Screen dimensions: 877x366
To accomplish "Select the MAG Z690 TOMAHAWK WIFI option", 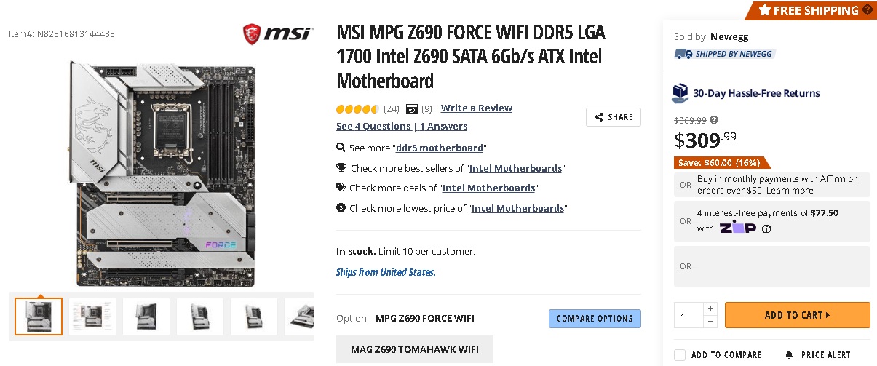I will coord(415,349).
